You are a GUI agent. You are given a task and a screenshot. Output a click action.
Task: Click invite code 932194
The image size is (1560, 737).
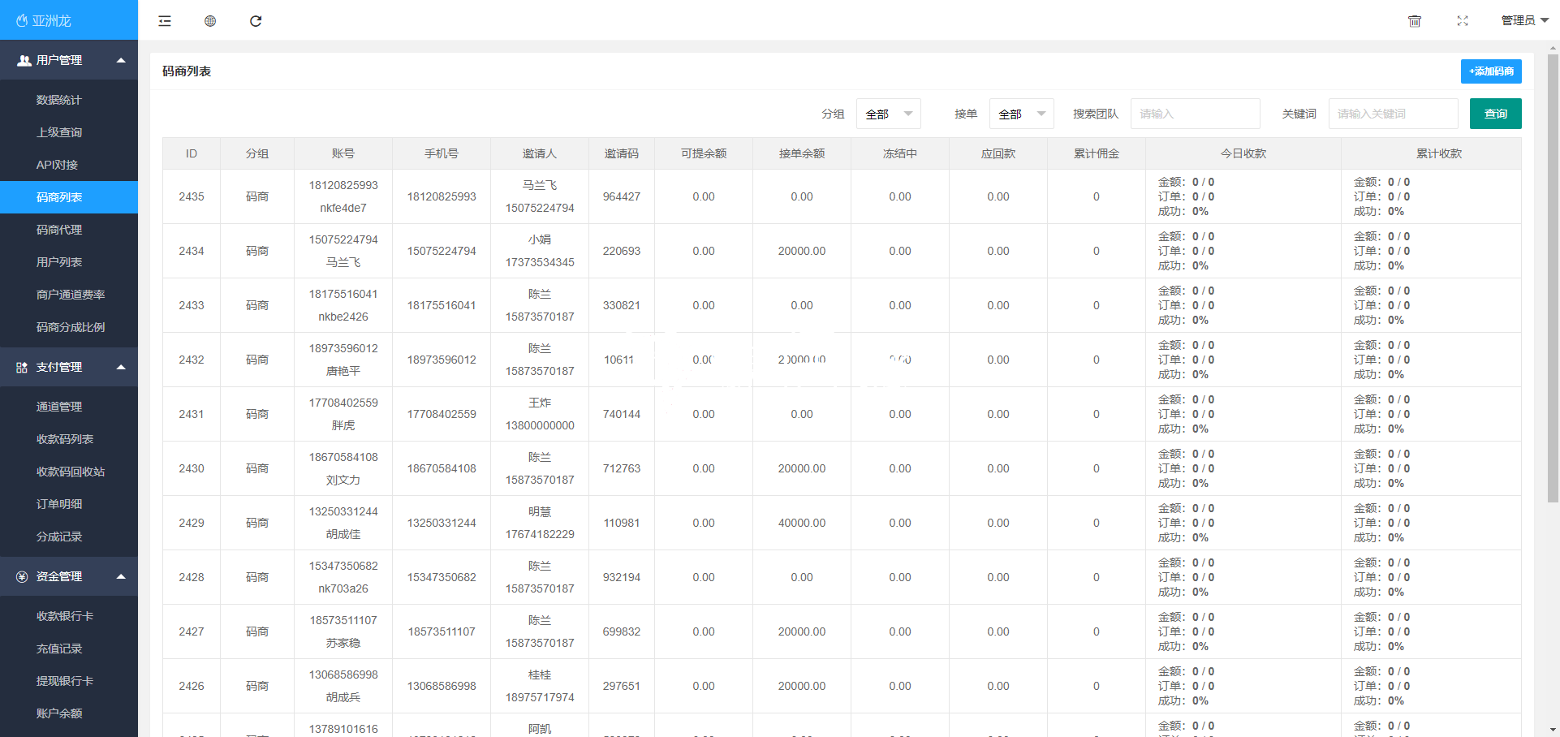click(622, 577)
